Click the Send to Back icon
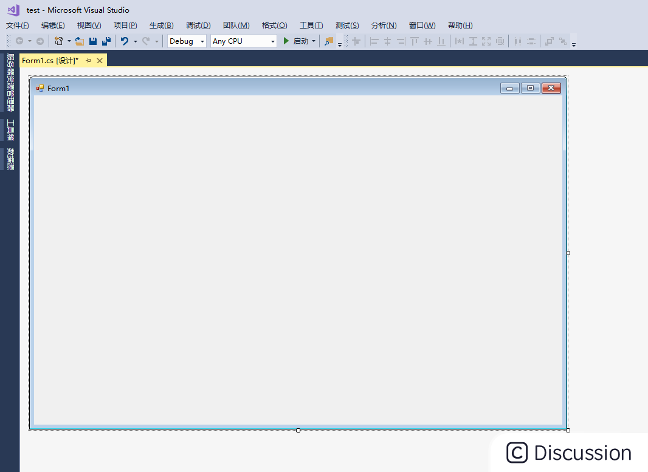The height and width of the screenshot is (472, 648). 563,41
